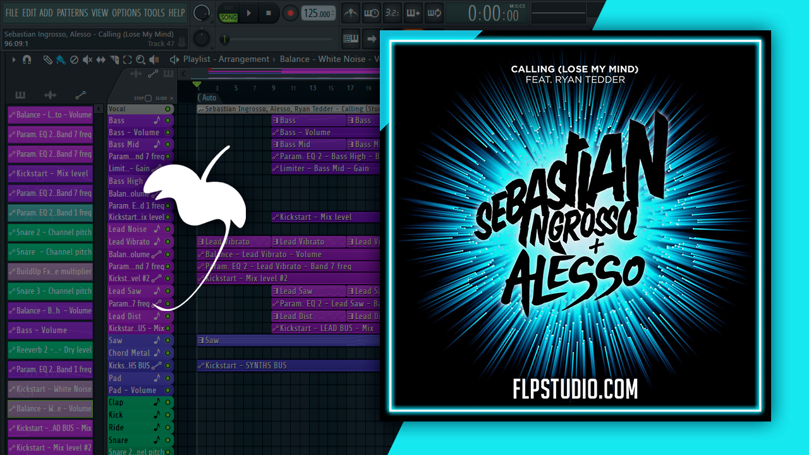The width and height of the screenshot is (809, 455).
Task: Choose the Slice tool
Action: point(114,59)
